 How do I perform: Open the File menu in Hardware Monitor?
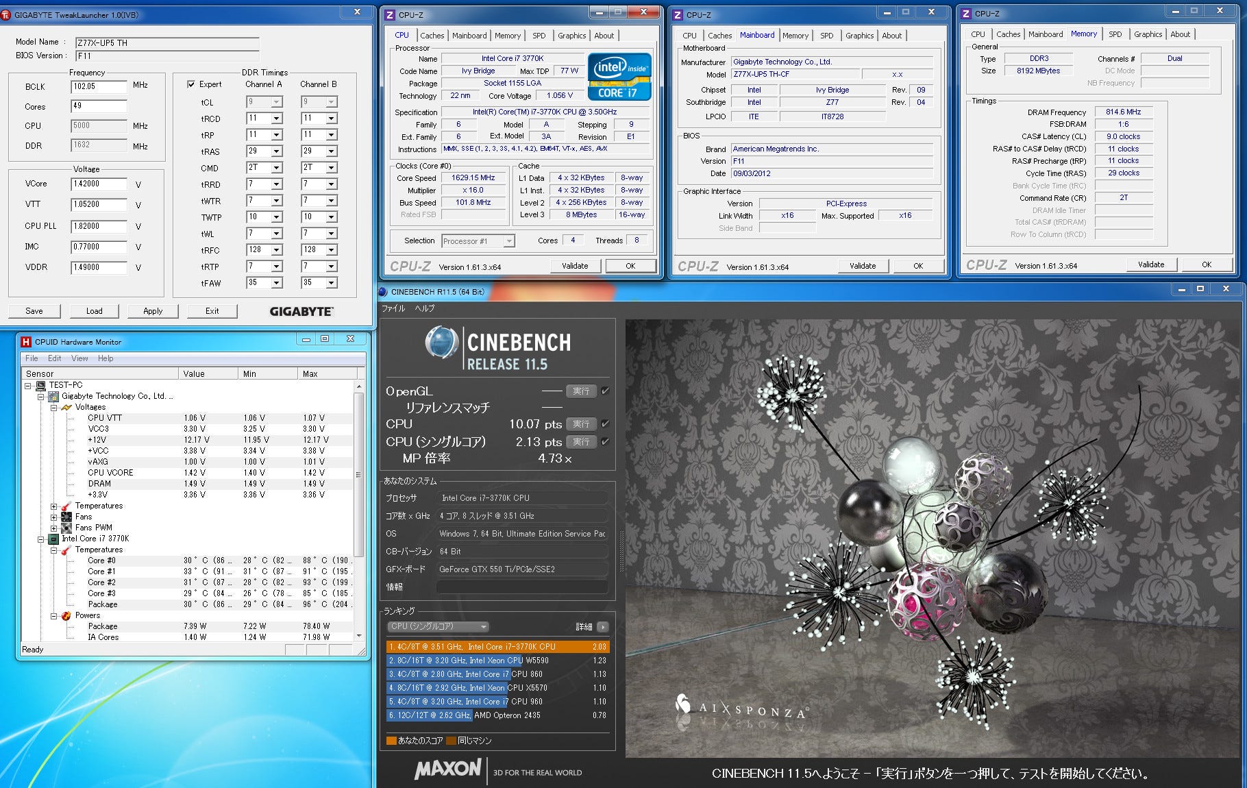coord(32,358)
